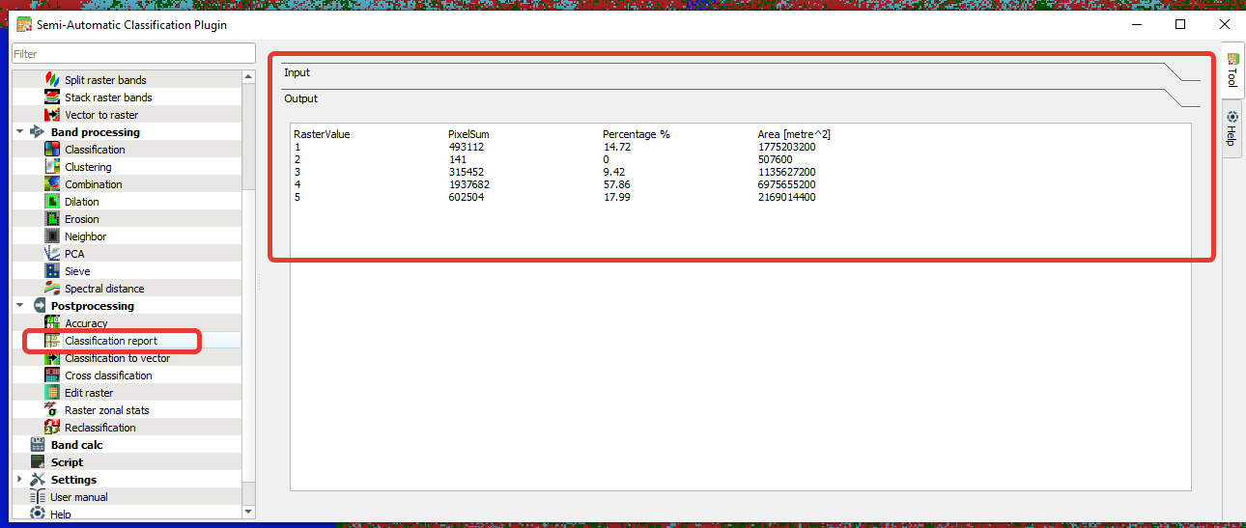Click the Help lifebuoy icon in tree
Viewport: 1246px width, 528px height.
[38, 514]
